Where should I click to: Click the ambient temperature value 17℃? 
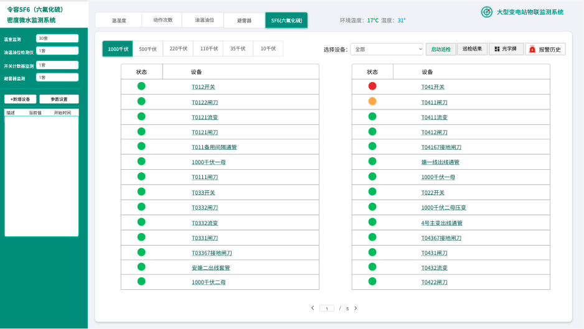(x=373, y=21)
